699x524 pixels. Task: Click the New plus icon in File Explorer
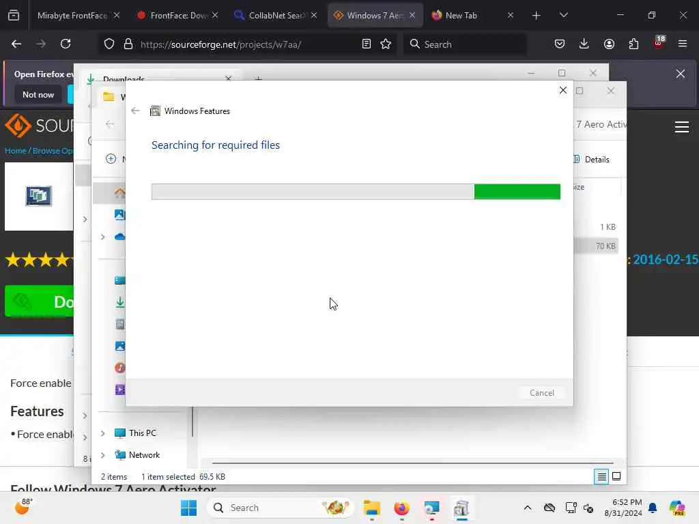[111, 159]
